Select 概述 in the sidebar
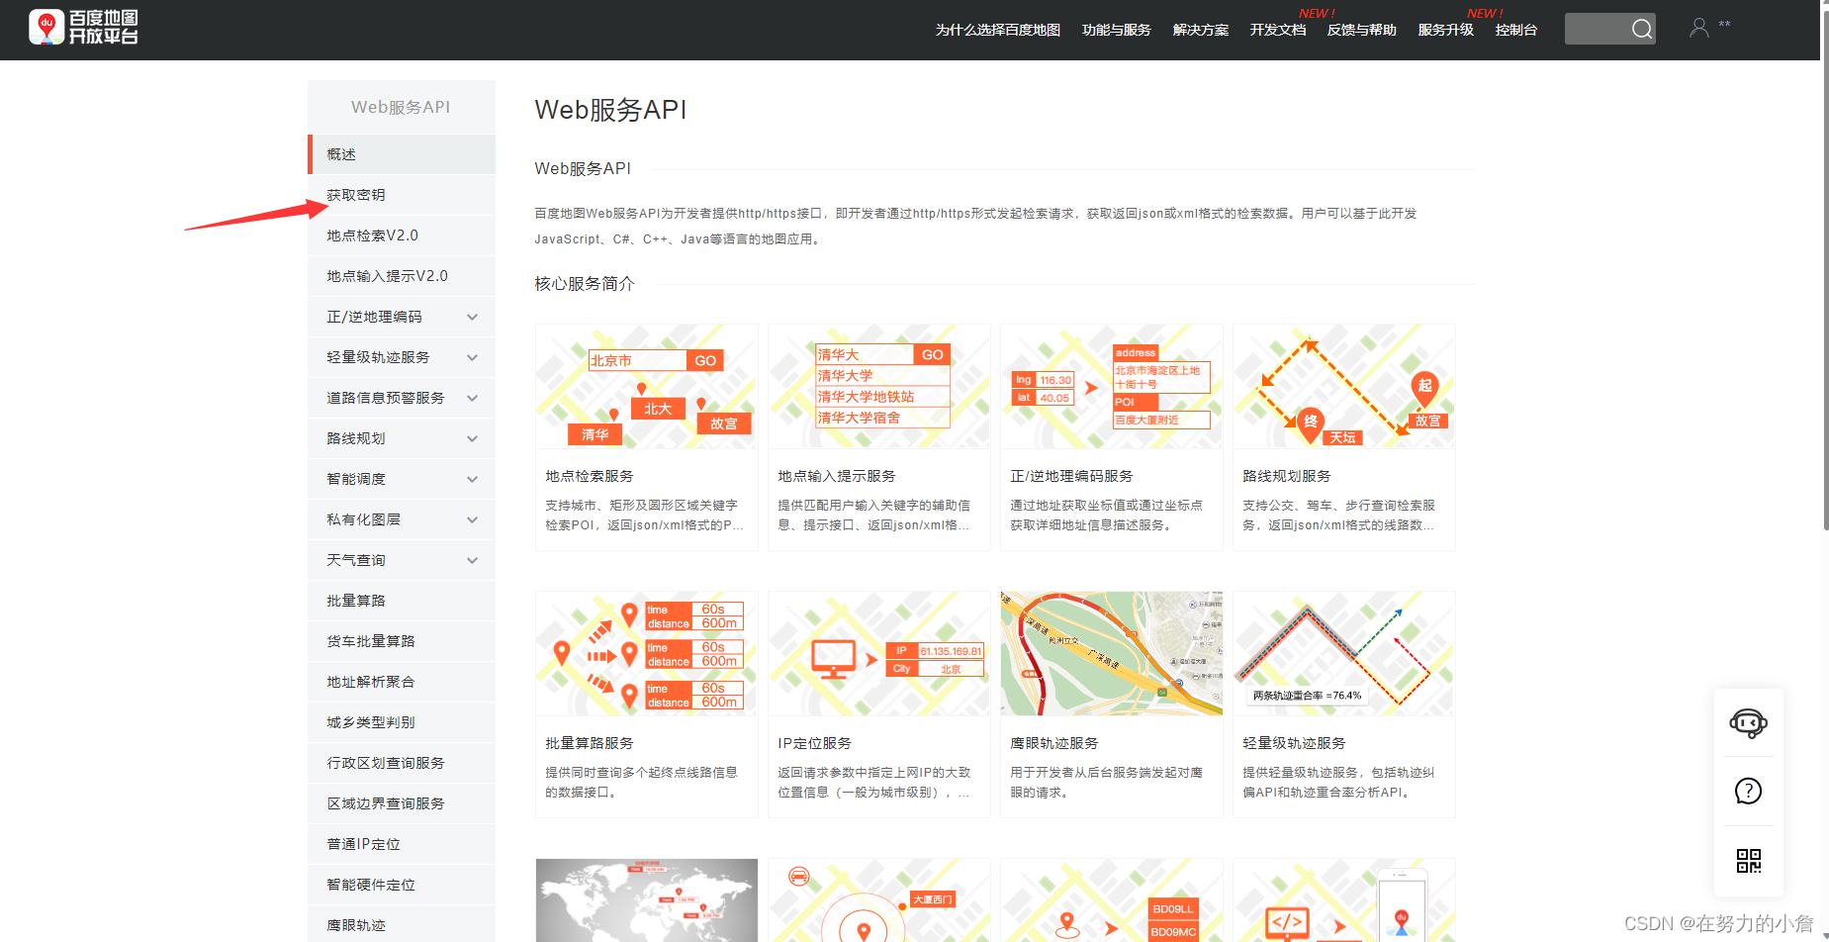The height and width of the screenshot is (942, 1829). pyautogui.click(x=402, y=154)
